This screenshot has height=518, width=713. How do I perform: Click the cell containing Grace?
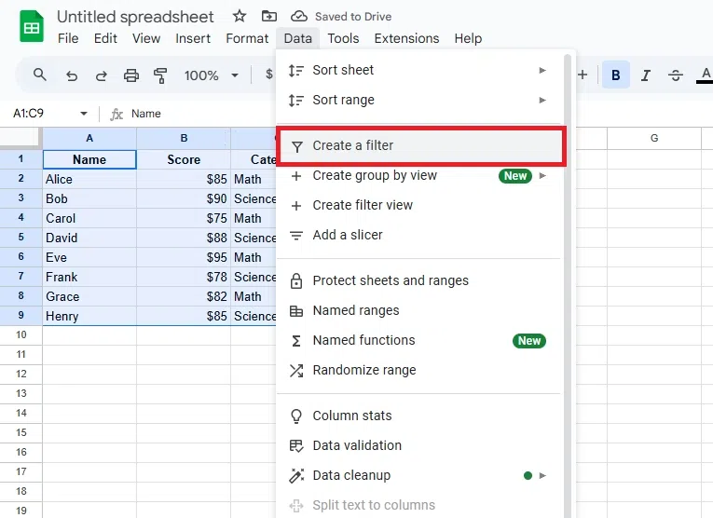click(89, 296)
